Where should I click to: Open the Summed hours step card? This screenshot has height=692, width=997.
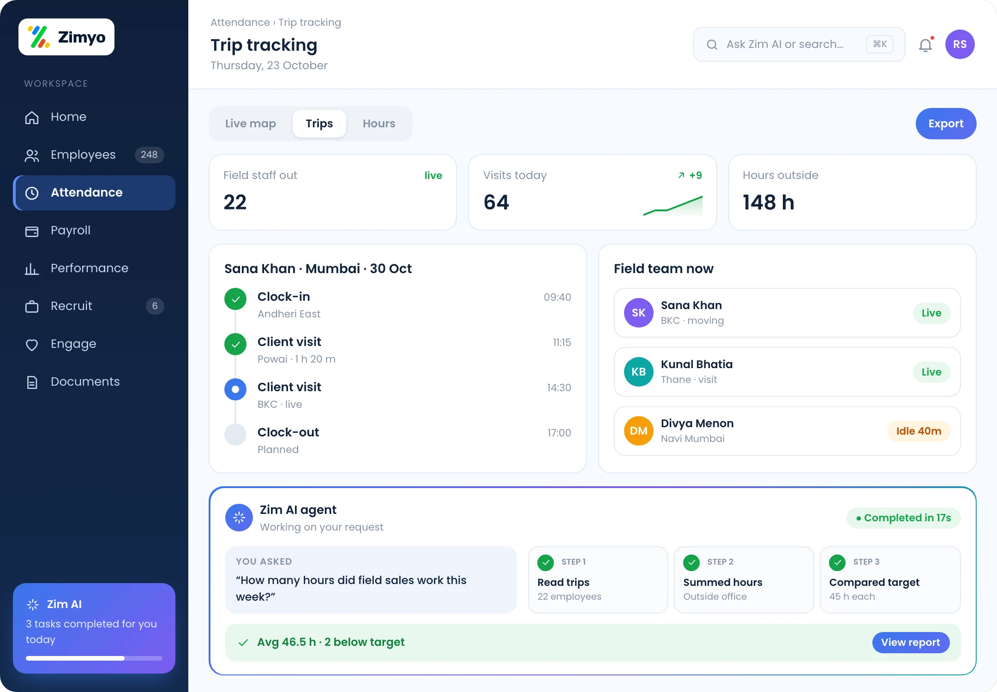click(x=744, y=580)
